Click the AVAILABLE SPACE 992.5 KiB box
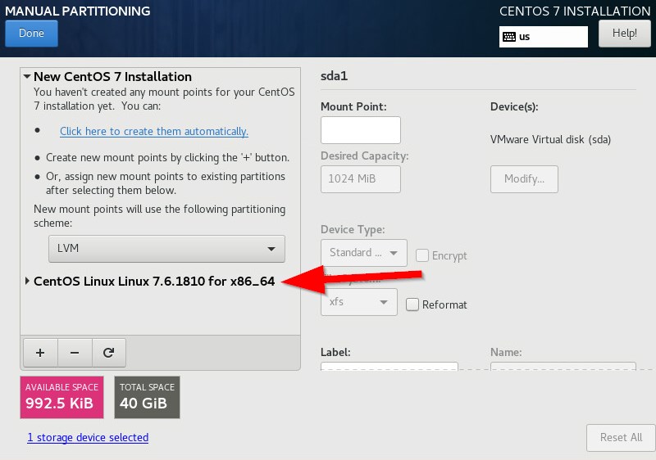 click(62, 398)
